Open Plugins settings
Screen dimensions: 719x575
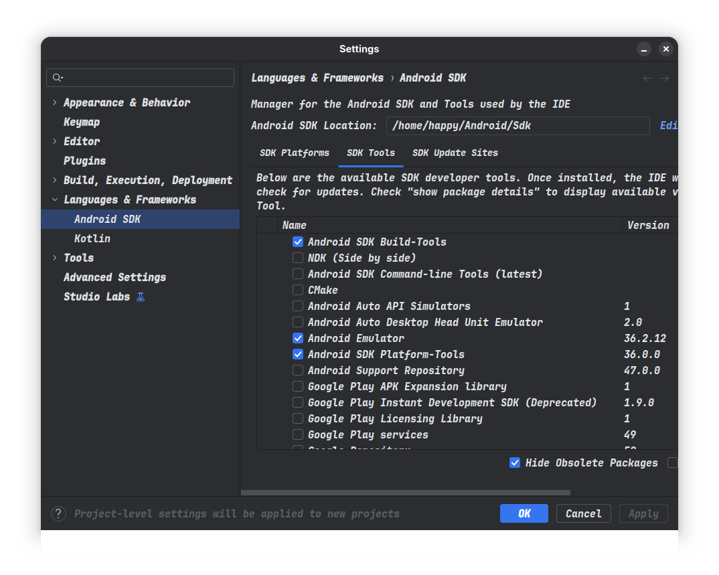click(84, 161)
